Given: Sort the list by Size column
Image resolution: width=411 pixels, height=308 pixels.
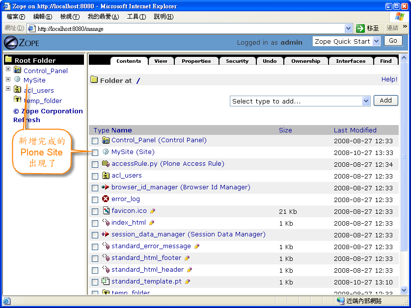Looking at the screenshot, I should 285,130.
